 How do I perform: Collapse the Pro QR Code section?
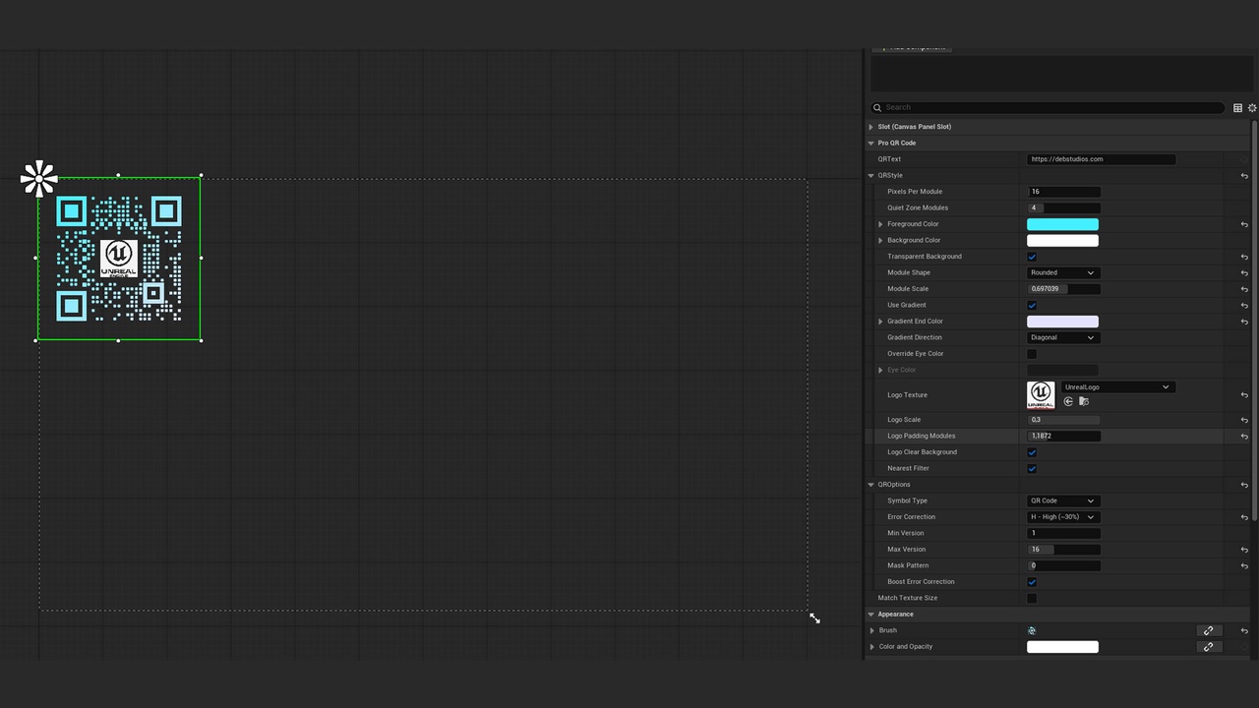pyautogui.click(x=871, y=144)
